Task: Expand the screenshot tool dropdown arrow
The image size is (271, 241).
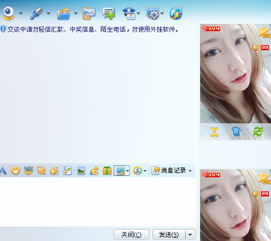Action: point(128,171)
